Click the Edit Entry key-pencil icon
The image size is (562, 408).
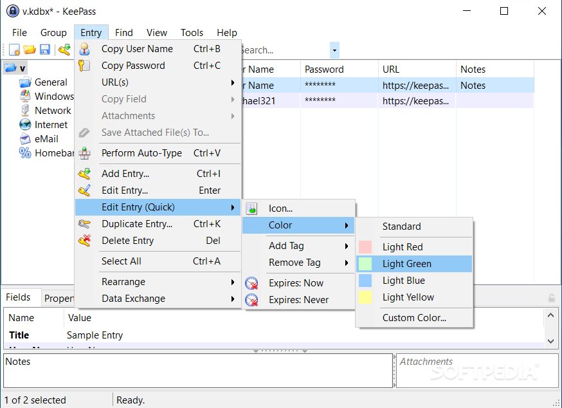click(x=85, y=190)
